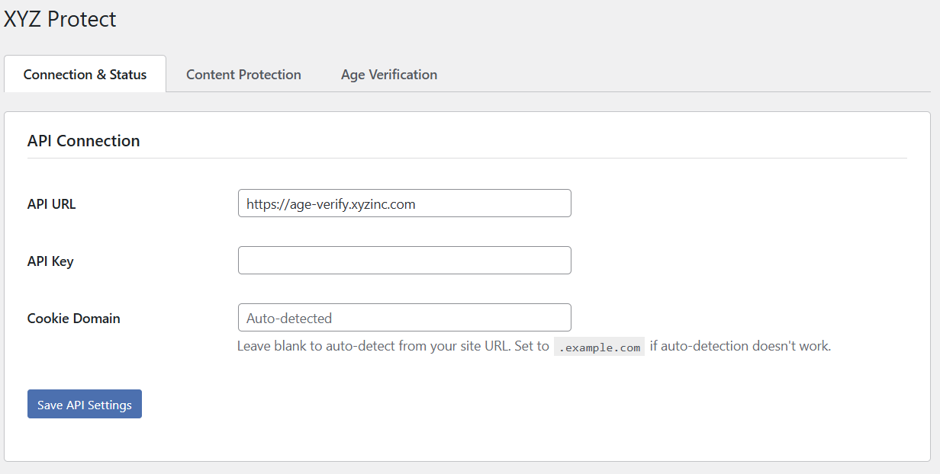Image resolution: width=940 pixels, height=474 pixels.
Task: Click the Auto-detected placeholder field
Action: (404, 317)
